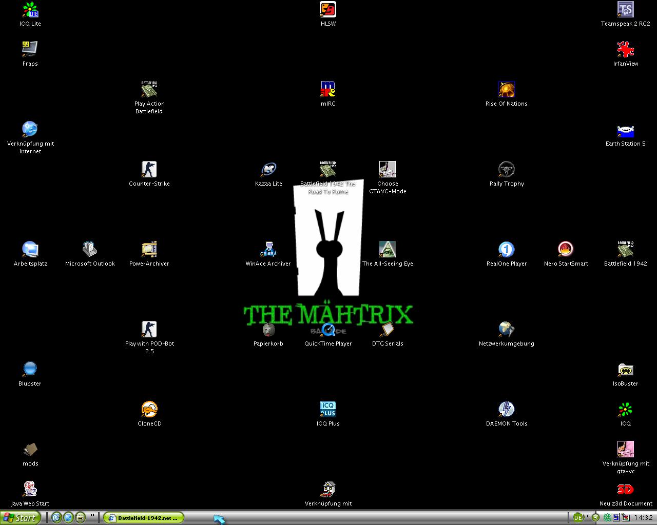Open the DTG Serials icon

click(388, 334)
